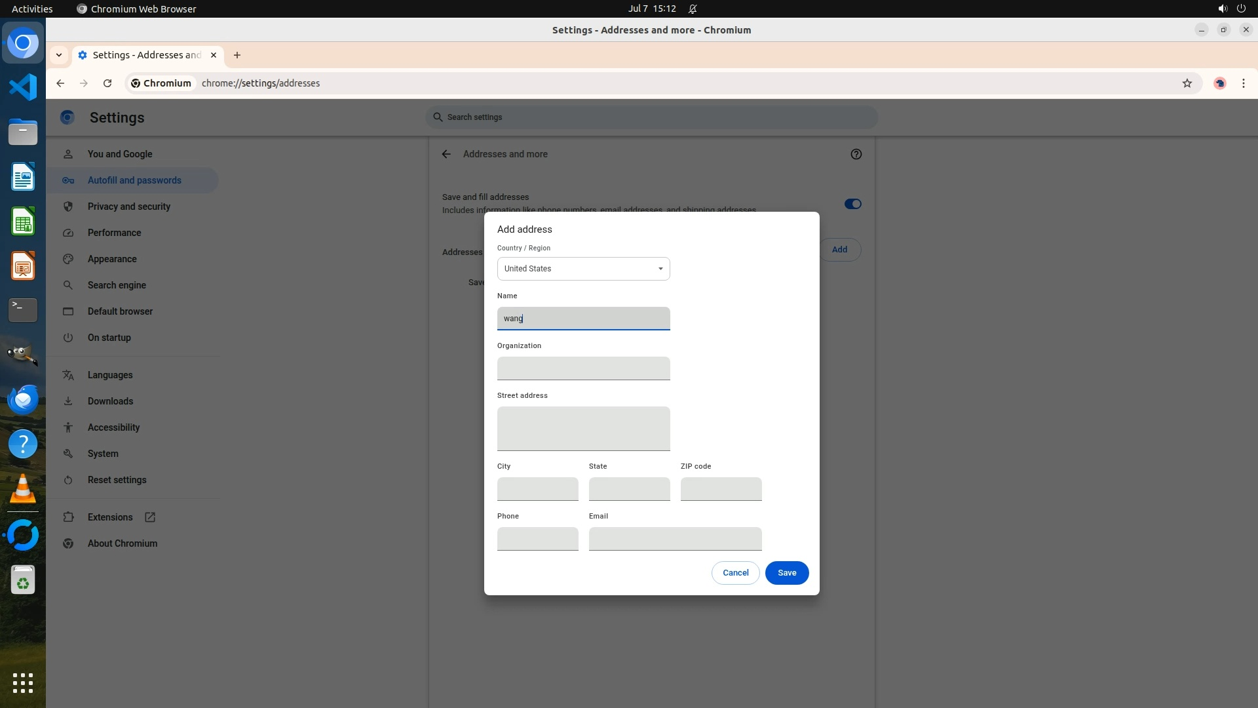Open Thunderbird from the dock
The width and height of the screenshot is (1258, 708).
coord(23,399)
